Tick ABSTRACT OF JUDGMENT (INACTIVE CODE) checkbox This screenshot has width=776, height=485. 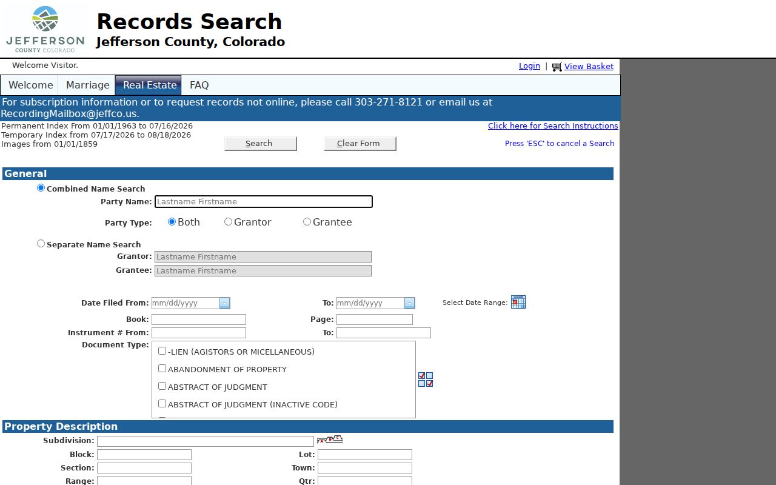pyautogui.click(x=162, y=404)
